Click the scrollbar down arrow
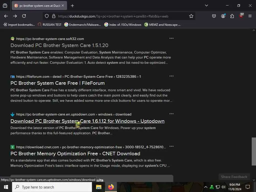The width and height of the screenshot is (256, 192). (x=254, y=180)
